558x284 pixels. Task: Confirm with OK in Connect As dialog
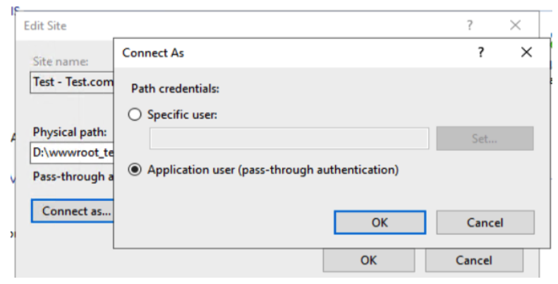click(379, 223)
